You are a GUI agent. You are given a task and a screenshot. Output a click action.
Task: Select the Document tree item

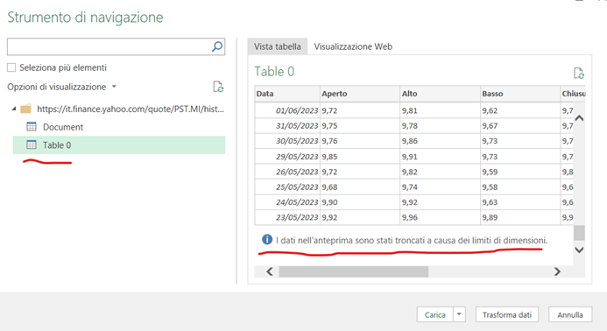pos(63,127)
